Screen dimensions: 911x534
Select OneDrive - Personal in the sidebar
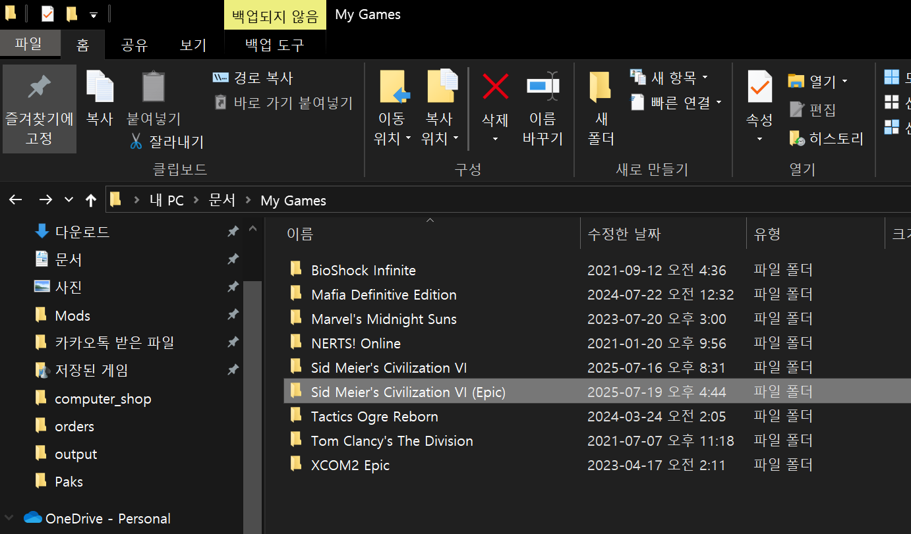(108, 518)
